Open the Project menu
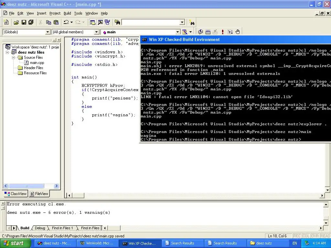 pyautogui.click(x=55, y=13)
